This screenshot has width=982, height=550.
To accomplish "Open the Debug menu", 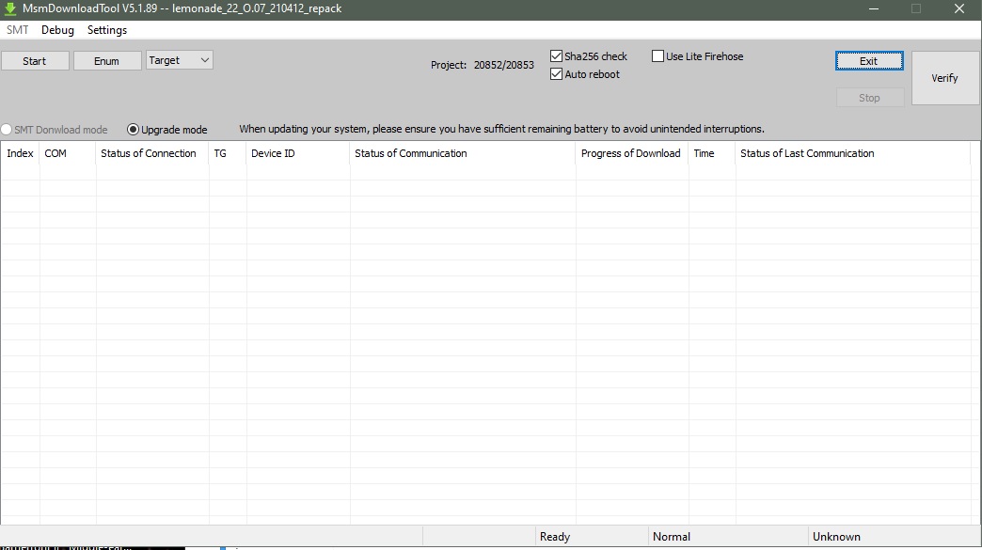I will (57, 30).
